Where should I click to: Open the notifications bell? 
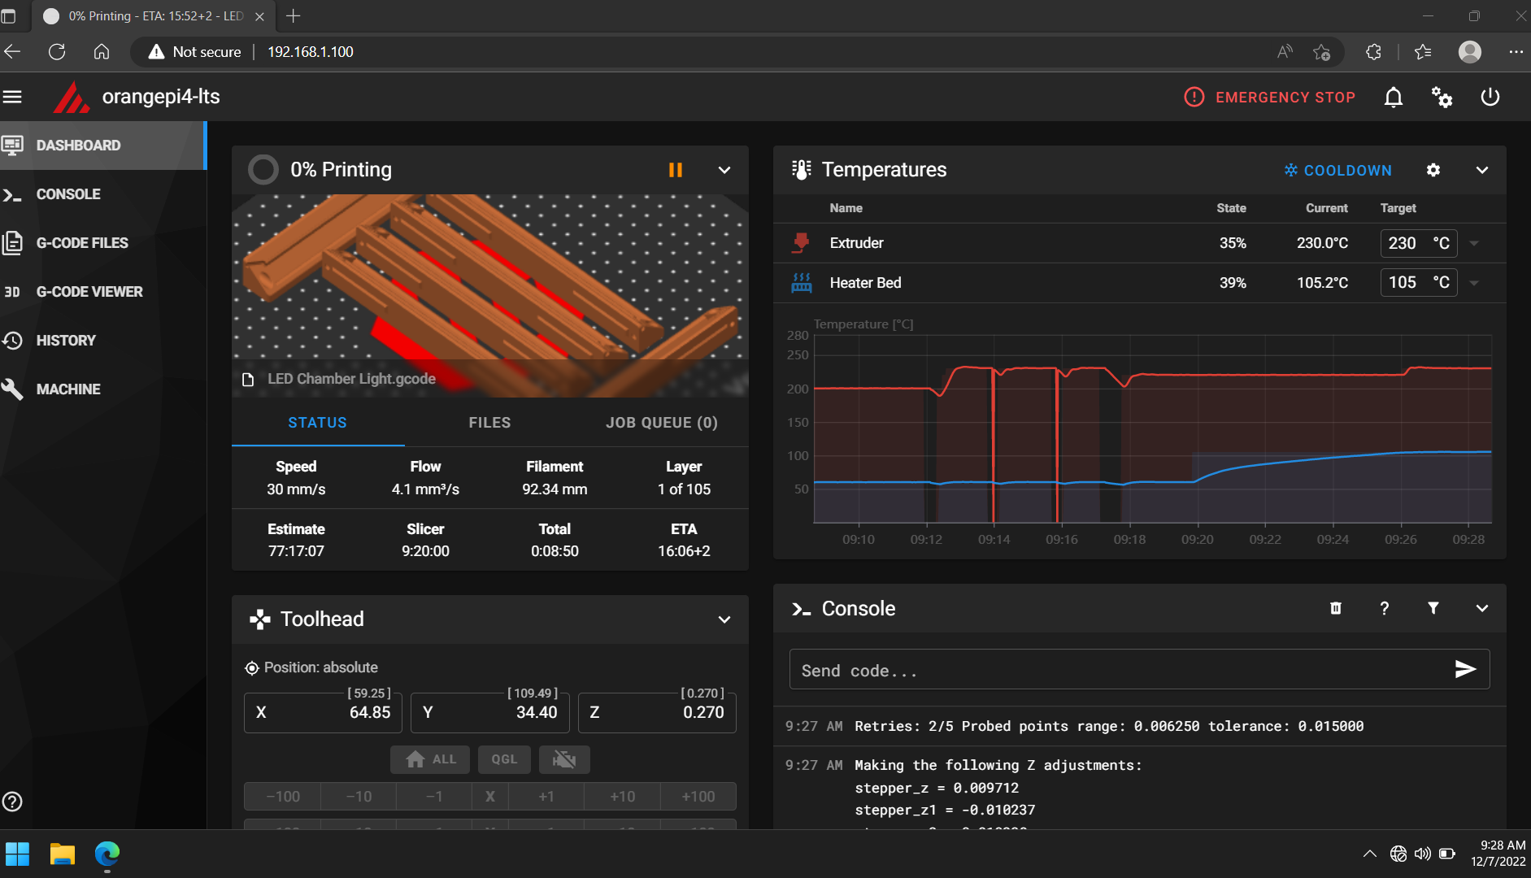click(x=1394, y=98)
